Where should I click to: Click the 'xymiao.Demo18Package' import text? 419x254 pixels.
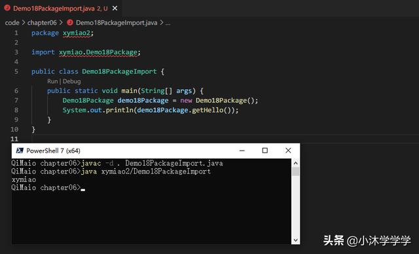coord(98,52)
